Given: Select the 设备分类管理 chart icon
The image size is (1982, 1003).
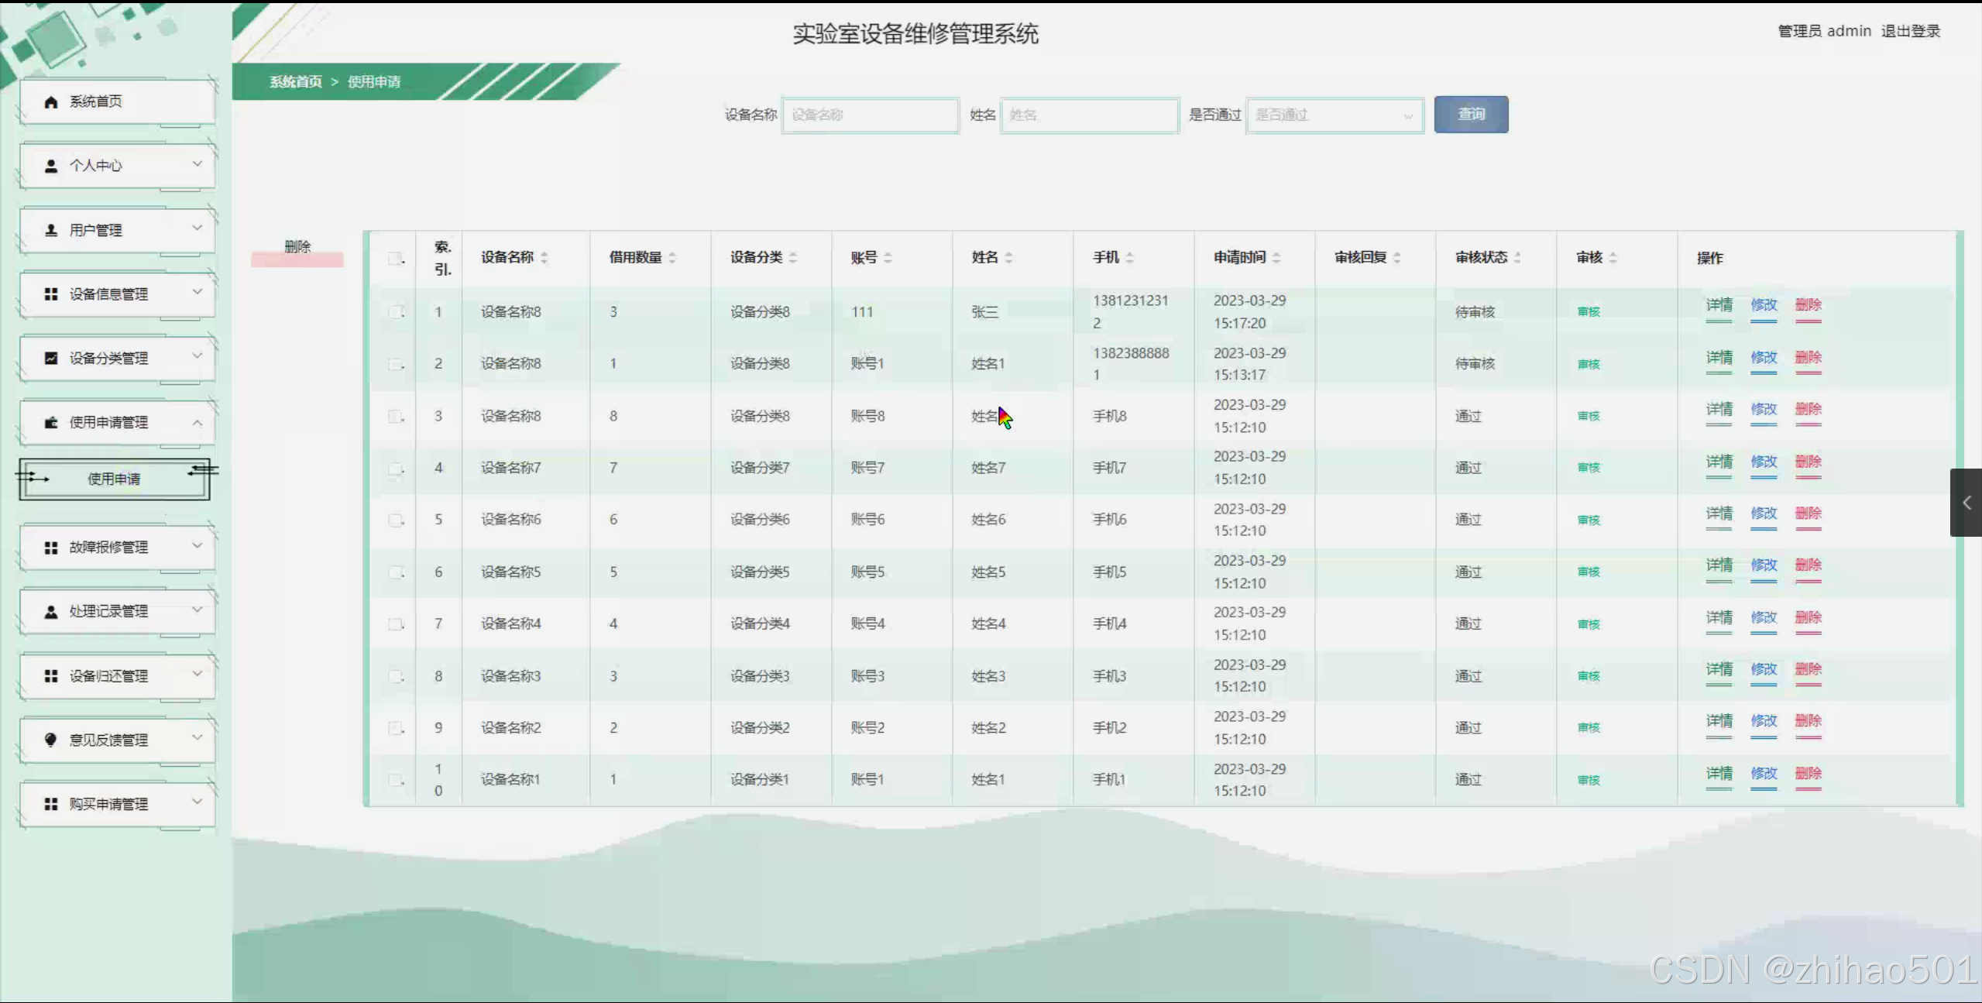Looking at the screenshot, I should click(50, 358).
